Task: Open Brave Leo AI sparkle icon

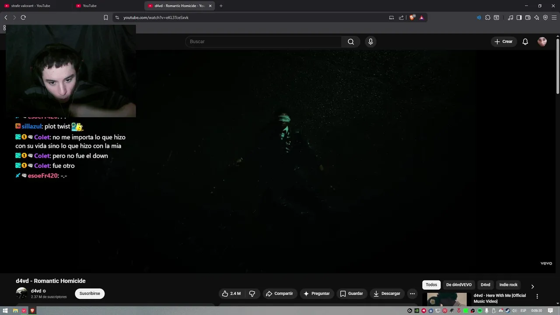Action: pyautogui.click(x=537, y=17)
